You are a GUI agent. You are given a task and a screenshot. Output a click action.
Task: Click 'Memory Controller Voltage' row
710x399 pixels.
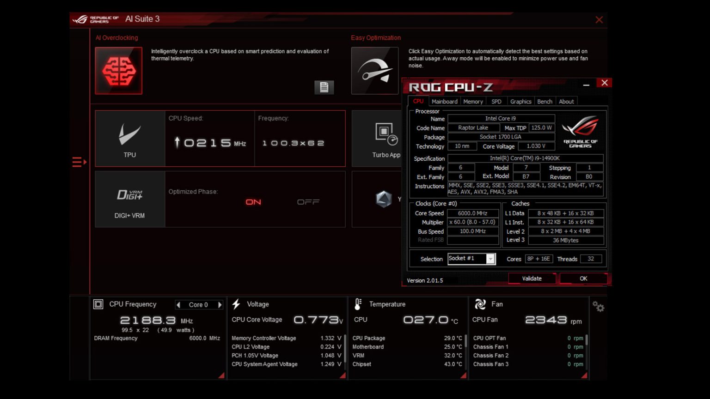click(287, 338)
